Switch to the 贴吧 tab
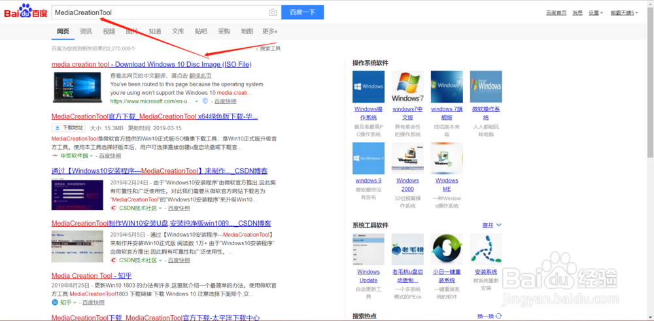This screenshot has width=654, height=321. 201,31
